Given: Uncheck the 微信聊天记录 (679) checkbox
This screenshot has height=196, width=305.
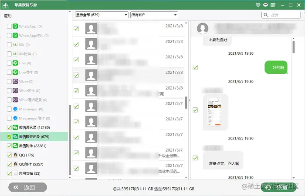Looking at the screenshot, I should pyautogui.click(x=9, y=136).
